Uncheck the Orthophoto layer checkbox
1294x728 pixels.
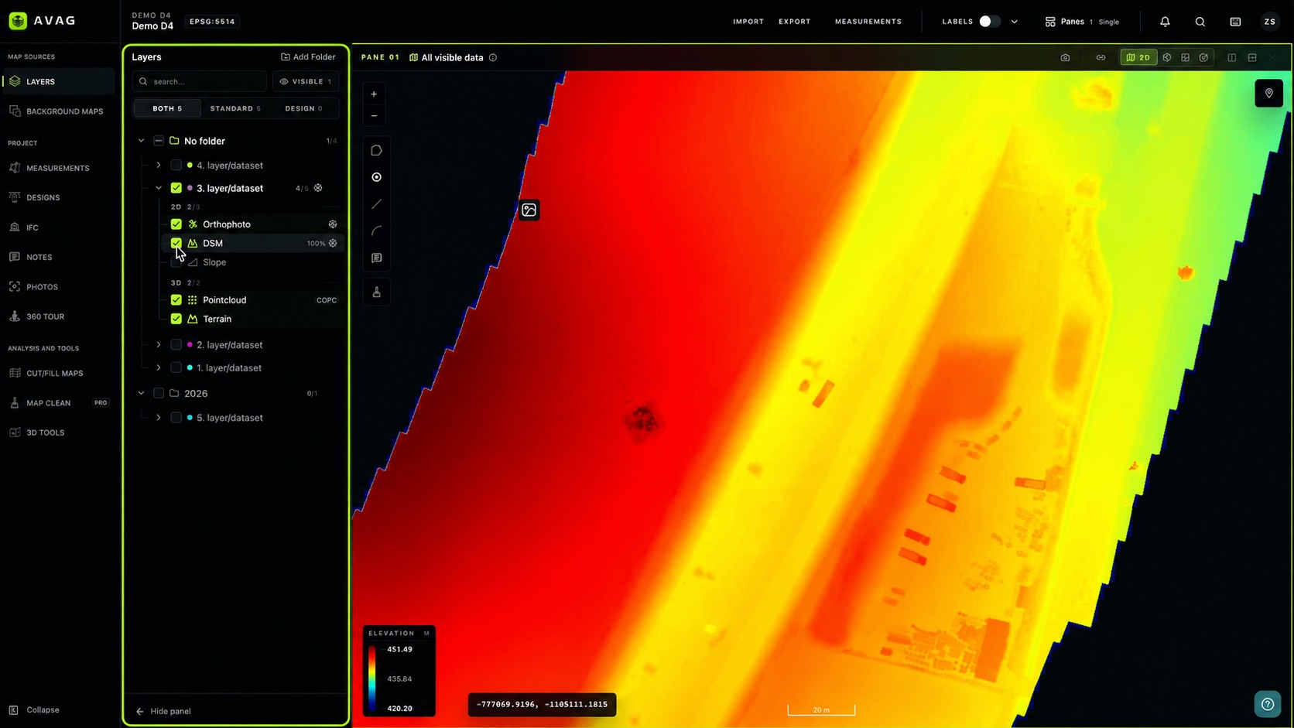click(176, 224)
